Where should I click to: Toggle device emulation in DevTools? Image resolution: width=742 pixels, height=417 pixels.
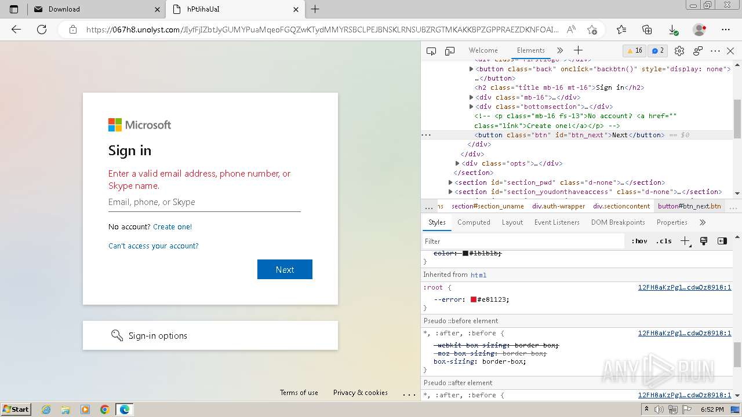tap(450, 51)
